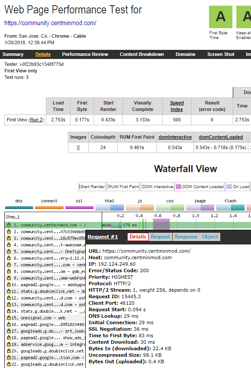
Task: Click the lock icon on request 18
Action: (x=9, y=338)
